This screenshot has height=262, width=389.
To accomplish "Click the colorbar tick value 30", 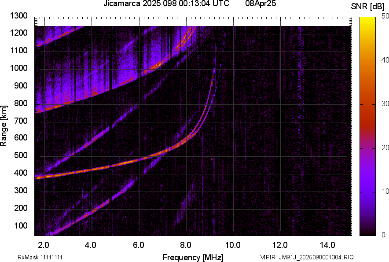I will [385, 103].
